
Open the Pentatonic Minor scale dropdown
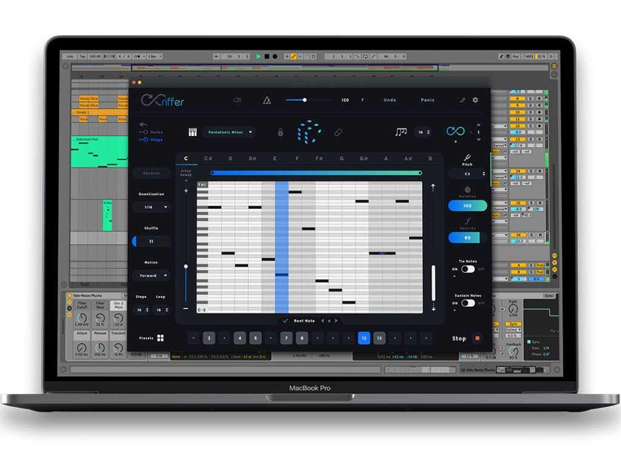click(230, 132)
